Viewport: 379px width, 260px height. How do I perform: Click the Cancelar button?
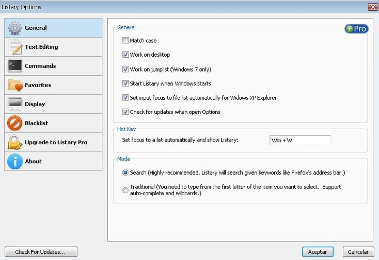pos(358,252)
